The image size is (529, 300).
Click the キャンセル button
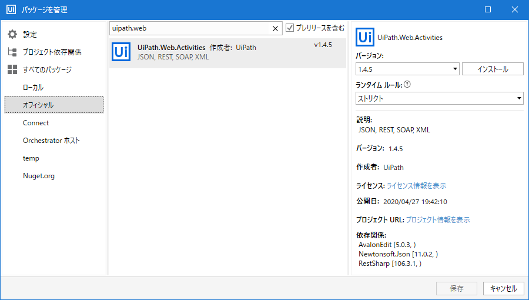(503, 288)
